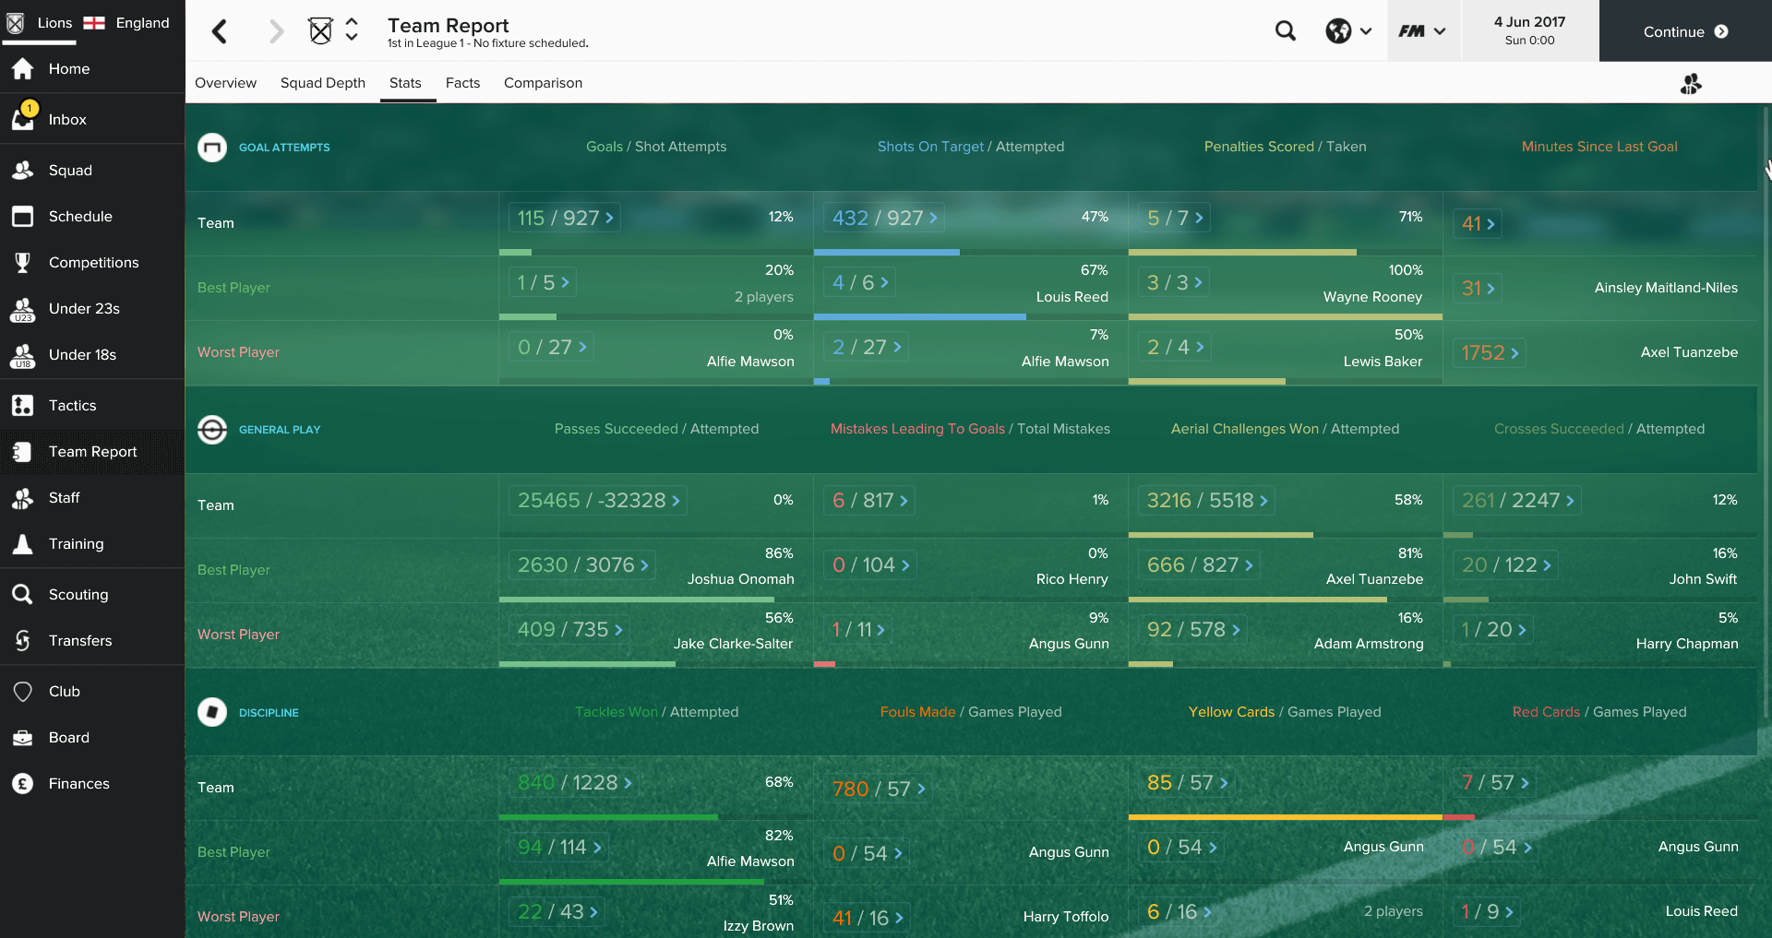Switch to the Facts tab

tap(462, 83)
